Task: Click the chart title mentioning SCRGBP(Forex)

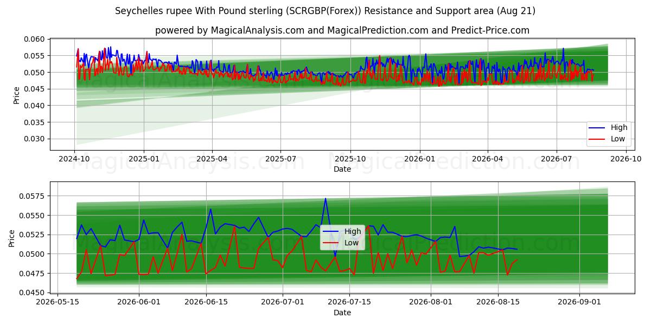Action: [325, 11]
